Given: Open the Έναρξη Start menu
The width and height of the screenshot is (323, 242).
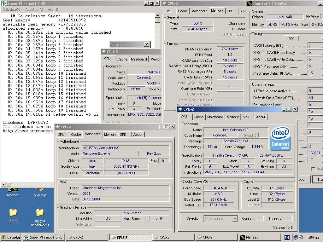Looking at the screenshot, I should [x=11, y=237].
